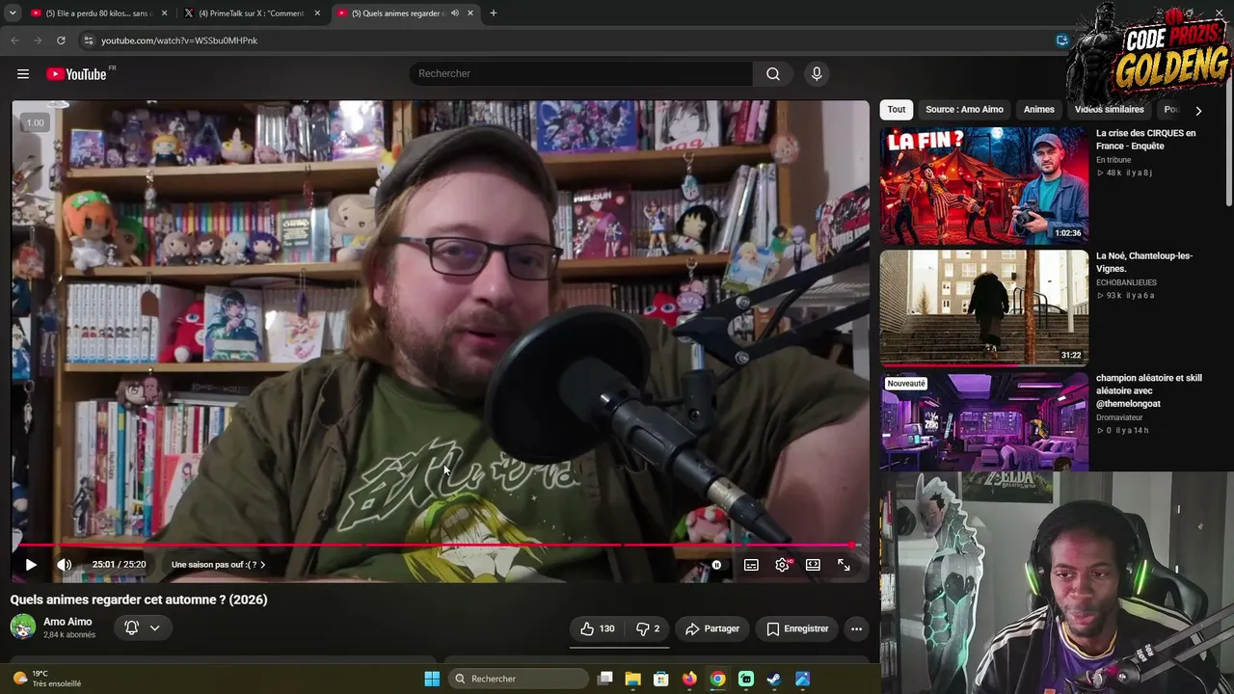1234x694 pixels.
Task: Open the tab search dropdown arrow
Action: tap(13, 13)
